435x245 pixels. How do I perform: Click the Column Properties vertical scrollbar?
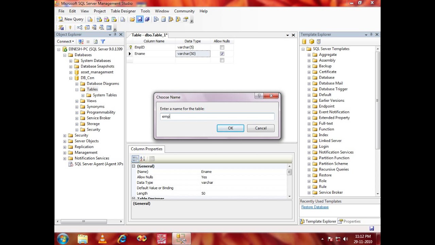290,181
